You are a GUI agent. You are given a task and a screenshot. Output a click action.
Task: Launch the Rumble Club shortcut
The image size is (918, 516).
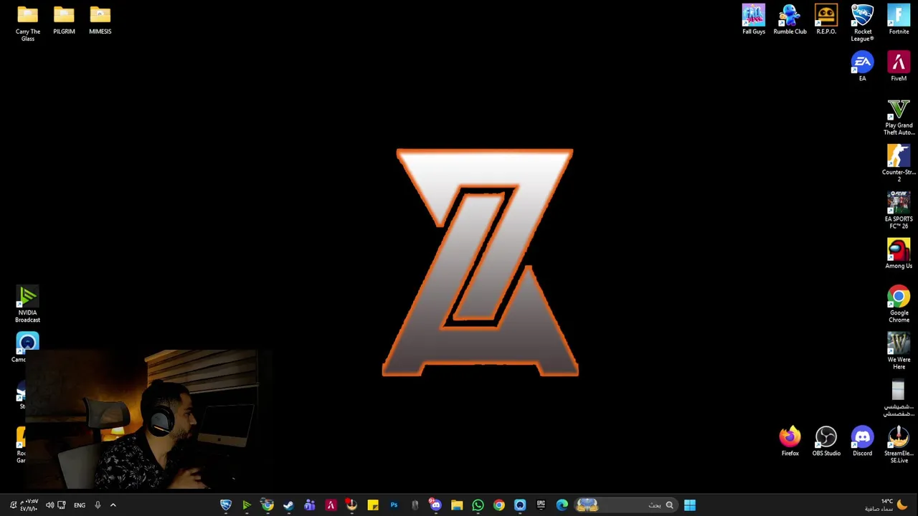(790, 20)
